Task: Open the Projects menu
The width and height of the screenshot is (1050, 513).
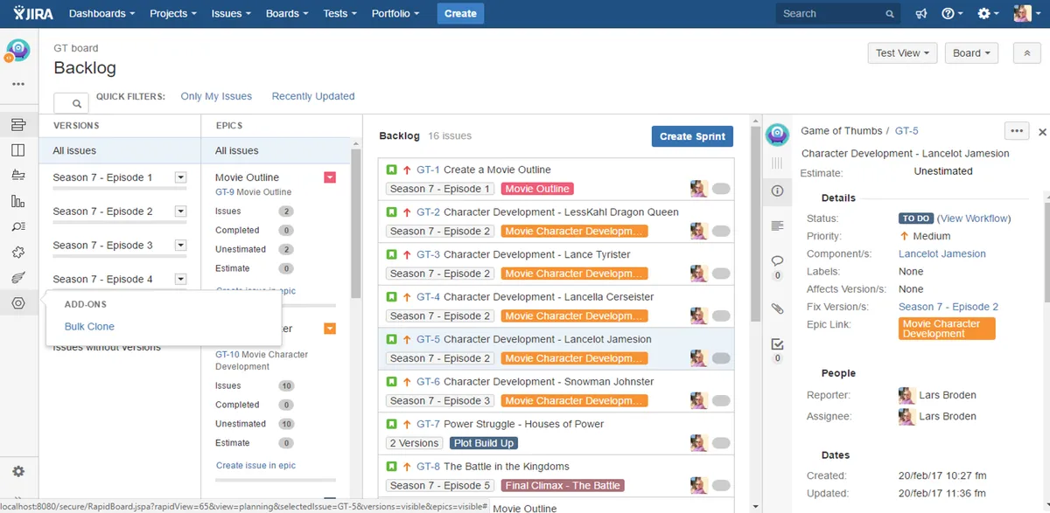Action: pyautogui.click(x=173, y=14)
